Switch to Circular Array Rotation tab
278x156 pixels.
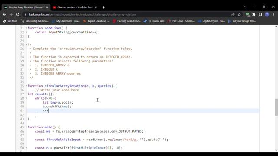click(x=26, y=7)
